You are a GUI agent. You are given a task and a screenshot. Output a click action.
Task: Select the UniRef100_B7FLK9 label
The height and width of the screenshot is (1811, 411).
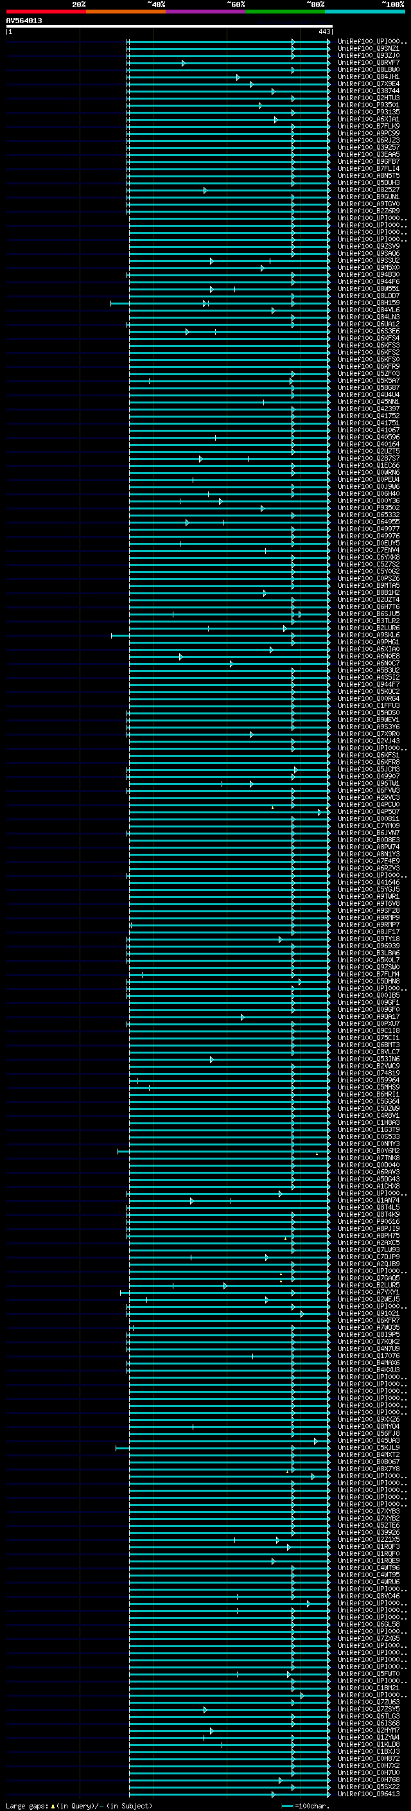[x=369, y=126]
